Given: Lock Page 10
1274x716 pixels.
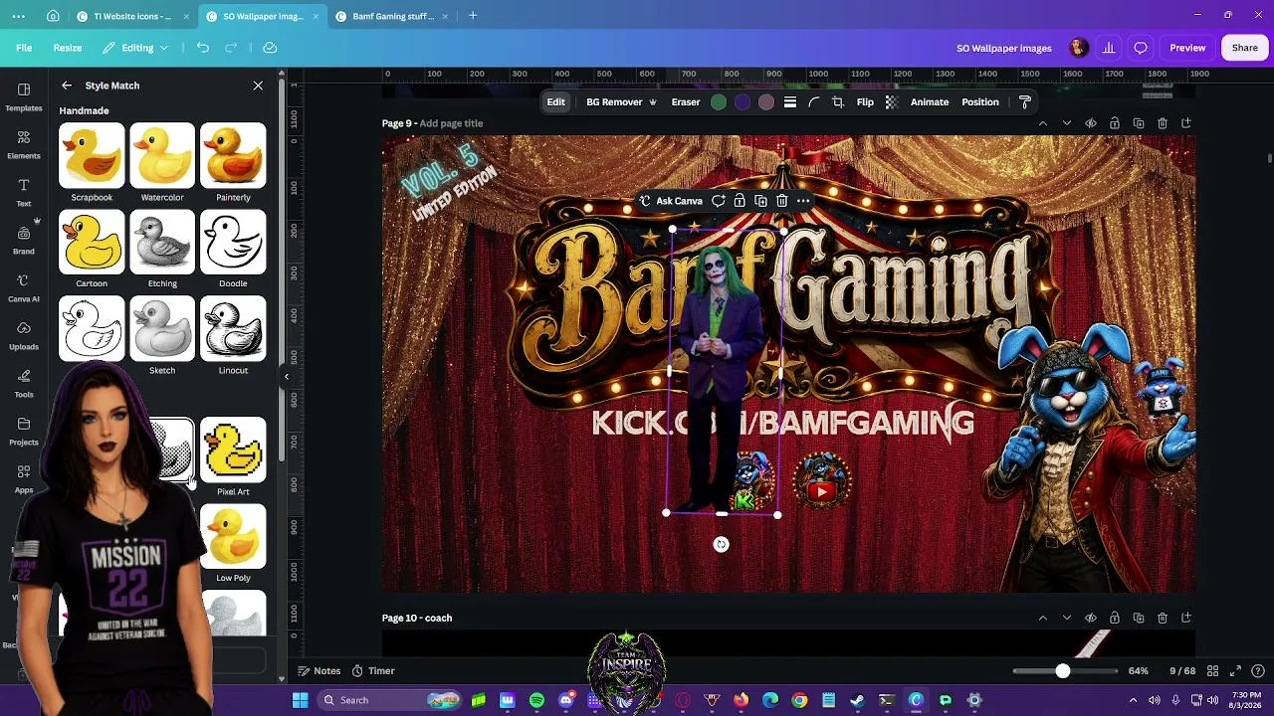Looking at the screenshot, I should [1114, 619].
